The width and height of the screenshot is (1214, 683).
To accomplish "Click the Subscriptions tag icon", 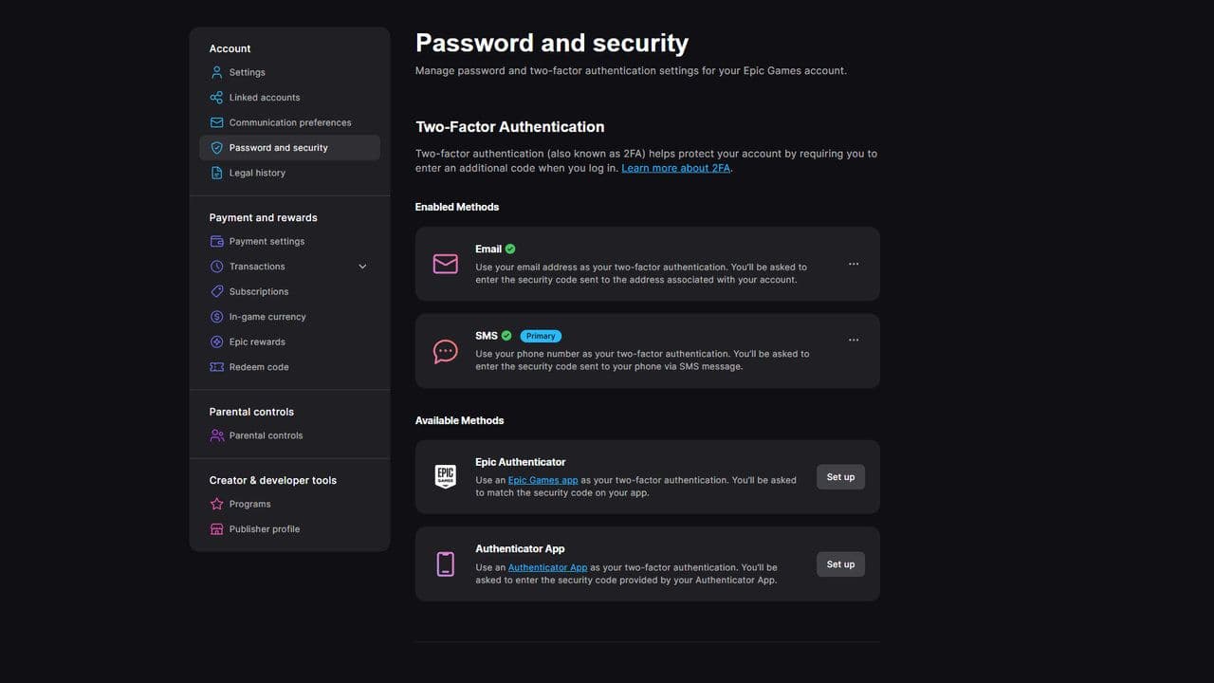I will point(216,291).
